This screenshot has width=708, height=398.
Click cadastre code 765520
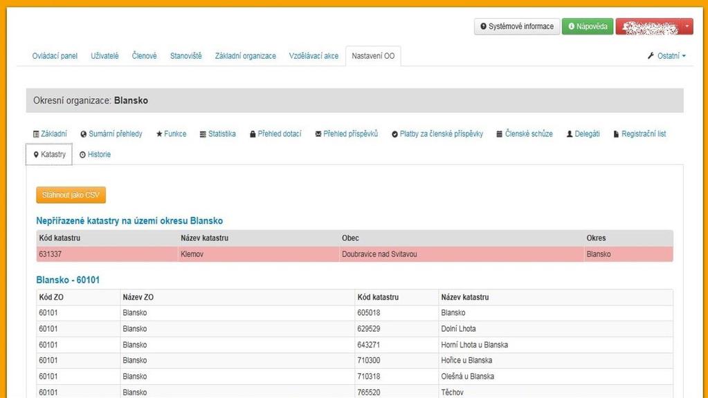(x=368, y=392)
